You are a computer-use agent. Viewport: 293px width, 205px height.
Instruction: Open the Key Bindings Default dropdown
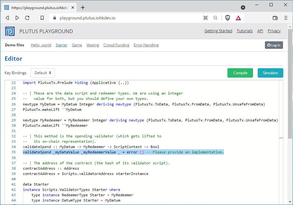click(43, 73)
